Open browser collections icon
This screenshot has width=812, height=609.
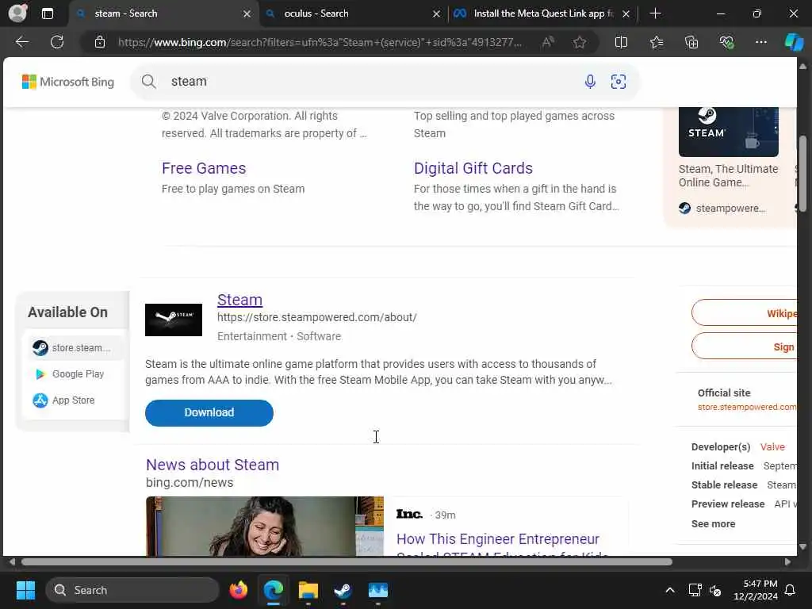point(691,42)
